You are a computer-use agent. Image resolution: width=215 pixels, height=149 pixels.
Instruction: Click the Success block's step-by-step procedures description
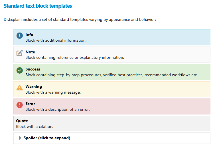[x=111, y=75]
